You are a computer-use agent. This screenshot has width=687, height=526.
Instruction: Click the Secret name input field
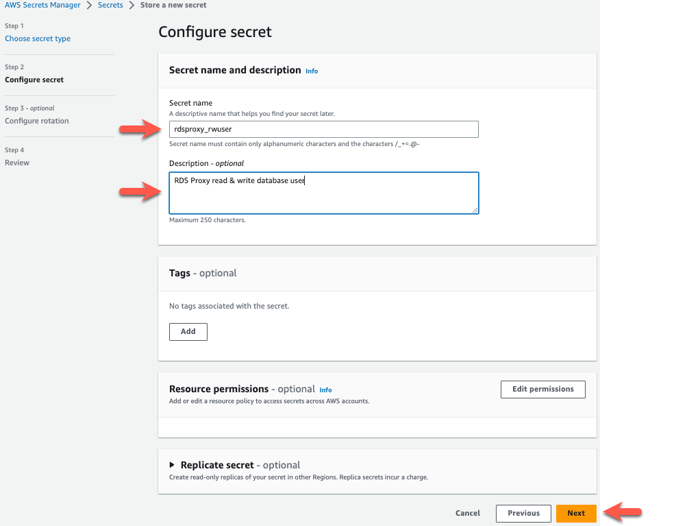click(323, 129)
